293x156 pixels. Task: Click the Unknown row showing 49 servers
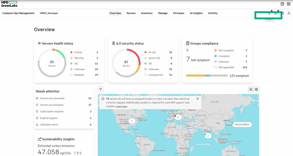(x=84, y=69)
